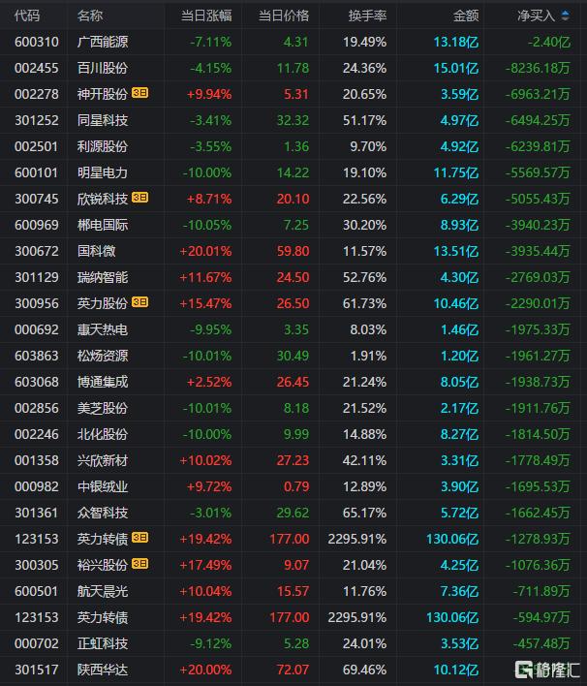Screen dimensions: 587x686
Task: Click the -10.05% change for 郴电国际
Action: (x=207, y=226)
